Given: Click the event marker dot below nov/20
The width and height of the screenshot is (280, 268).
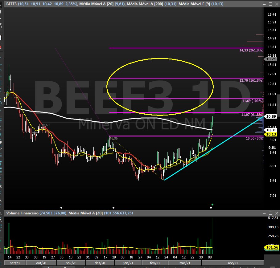Looking at the screenshot, I should point(61,208).
